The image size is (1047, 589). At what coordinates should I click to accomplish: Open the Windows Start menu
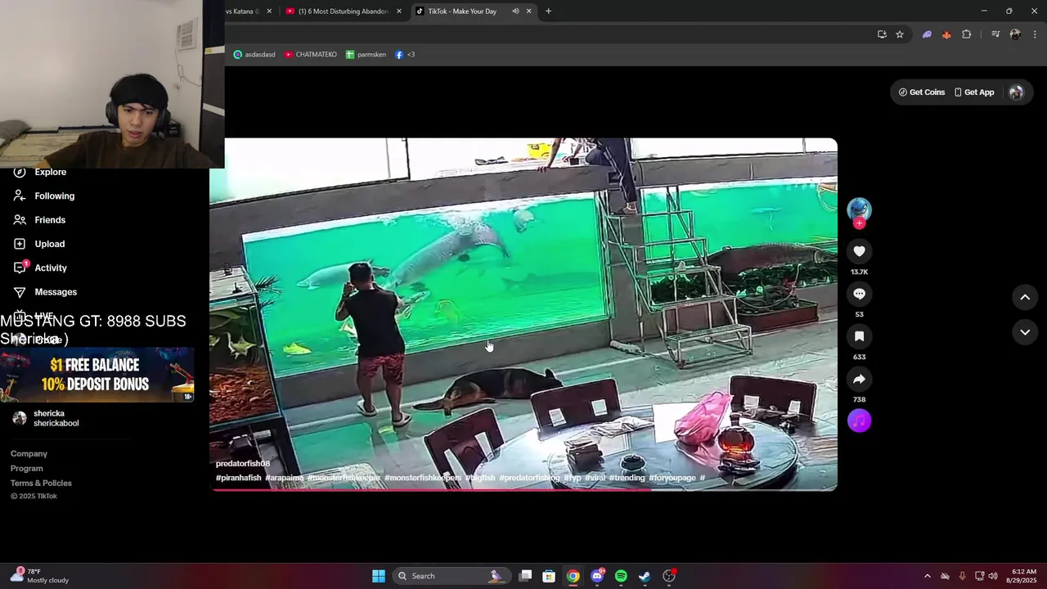coord(379,576)
